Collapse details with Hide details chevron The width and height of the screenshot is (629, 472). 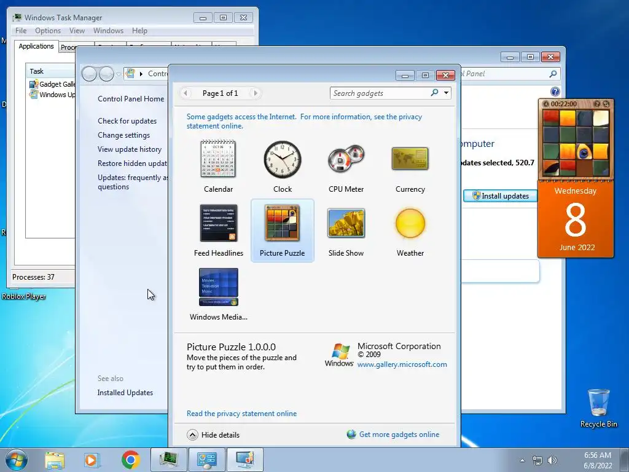click(192, 435)
